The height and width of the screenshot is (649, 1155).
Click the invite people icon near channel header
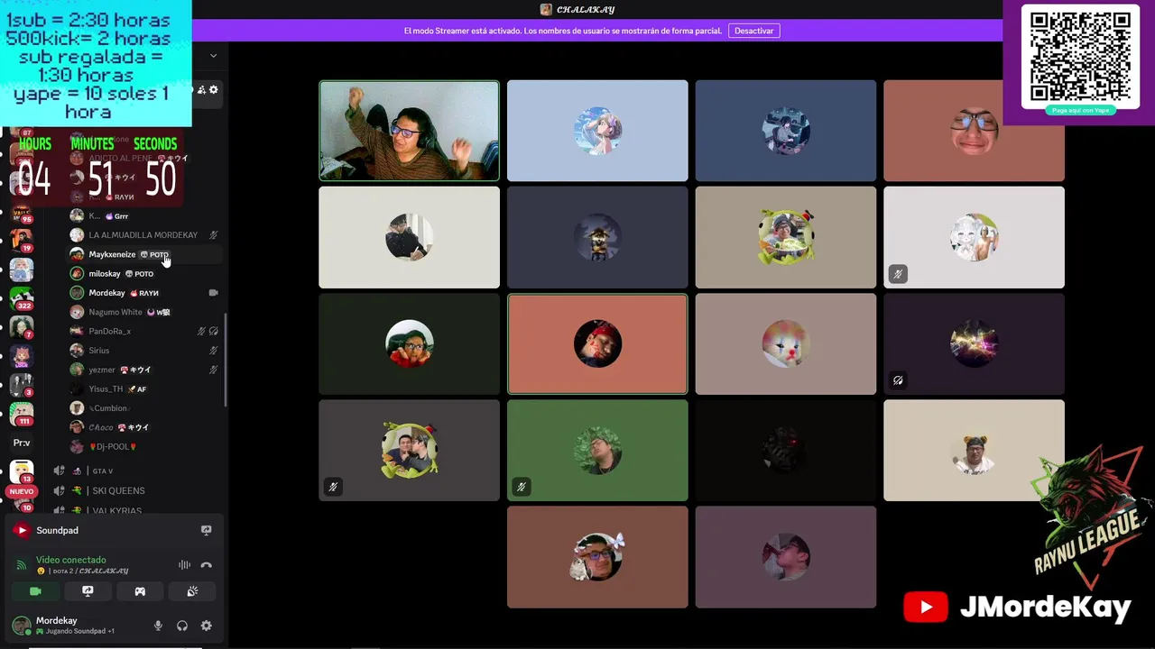coord(201,89)
